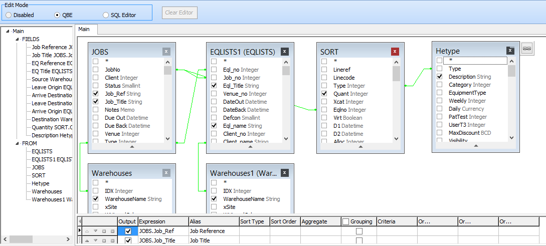Collapse the FROM tree node
The image size is (546, 246).
click(18, 143)
